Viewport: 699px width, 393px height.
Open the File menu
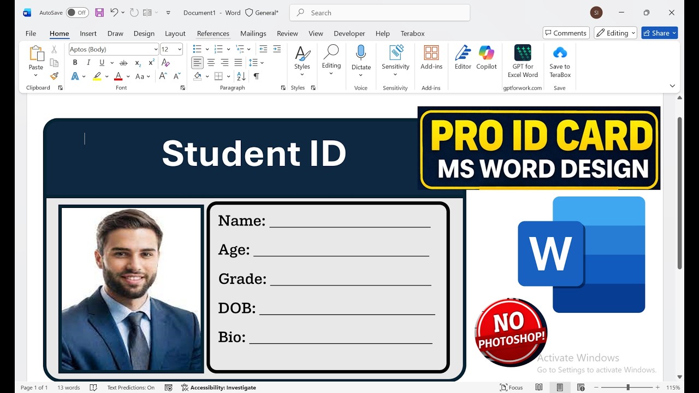[31, 33]
